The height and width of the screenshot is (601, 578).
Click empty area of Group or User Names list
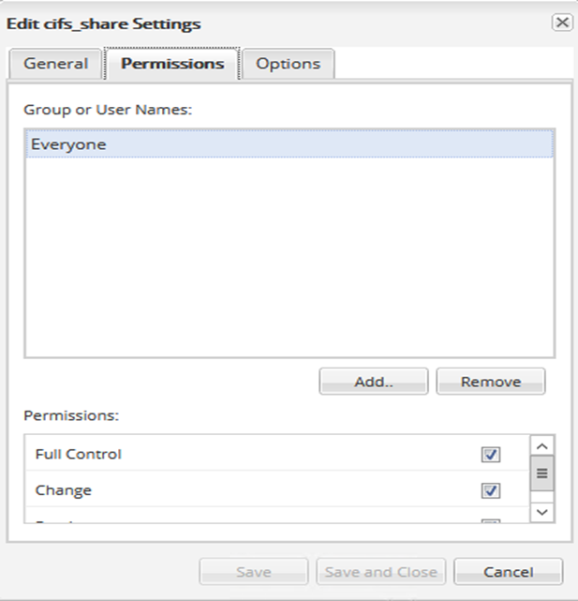[289, 263]
